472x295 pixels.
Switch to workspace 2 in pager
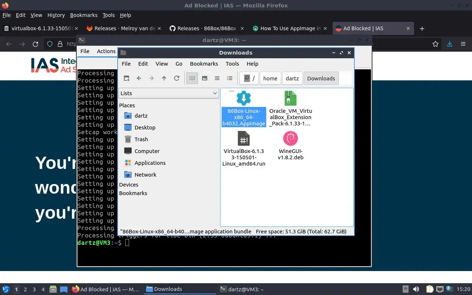[25, 289]
